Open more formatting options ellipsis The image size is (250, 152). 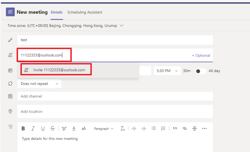pyautogui.click(x=204, y=128)
